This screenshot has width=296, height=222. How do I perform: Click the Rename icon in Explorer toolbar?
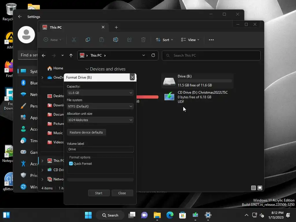pos(116,40)
